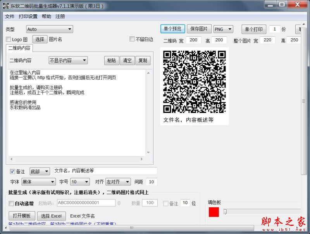Open the 类型 Auto dropdown

(x=49, y=29)
